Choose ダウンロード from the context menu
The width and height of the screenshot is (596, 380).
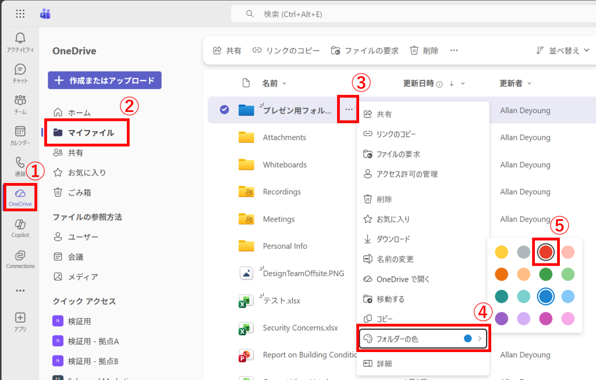tap(393, 239)
